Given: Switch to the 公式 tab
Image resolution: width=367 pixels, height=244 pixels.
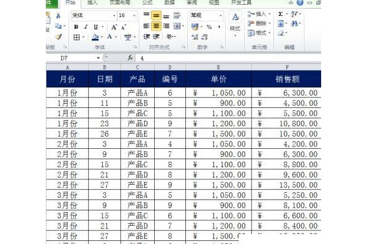Looking at the screenshot, I should pyautogui.click(x=147, y=2).
